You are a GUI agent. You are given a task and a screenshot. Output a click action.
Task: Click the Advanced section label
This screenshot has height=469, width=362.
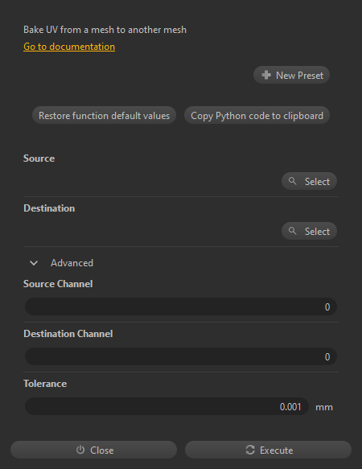point(72,263)
